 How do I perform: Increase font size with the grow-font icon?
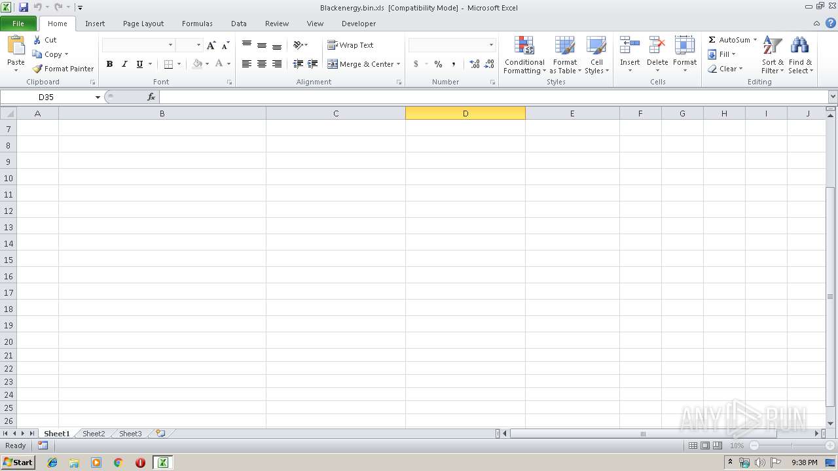211,45
